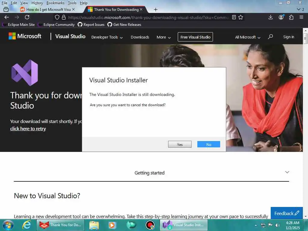The image size is (308, 231).
Task: Open the Bookmarks menu
Action: click(x=55, y=3)
